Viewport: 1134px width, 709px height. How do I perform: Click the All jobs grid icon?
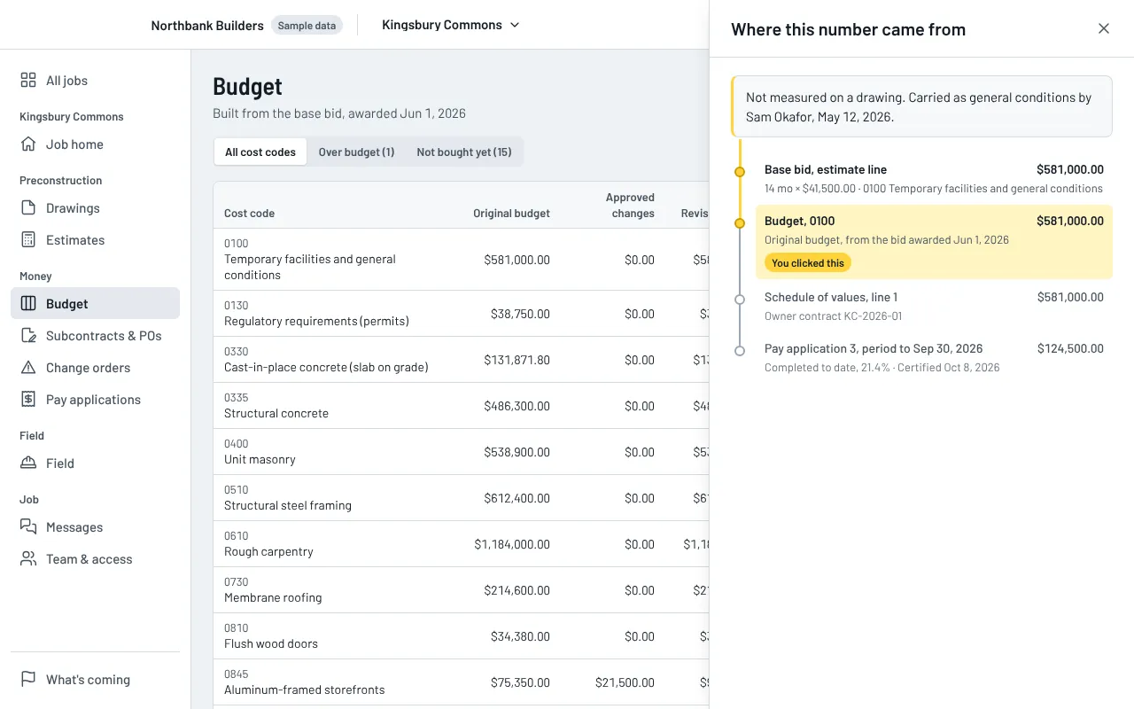[x=28, y=81]
